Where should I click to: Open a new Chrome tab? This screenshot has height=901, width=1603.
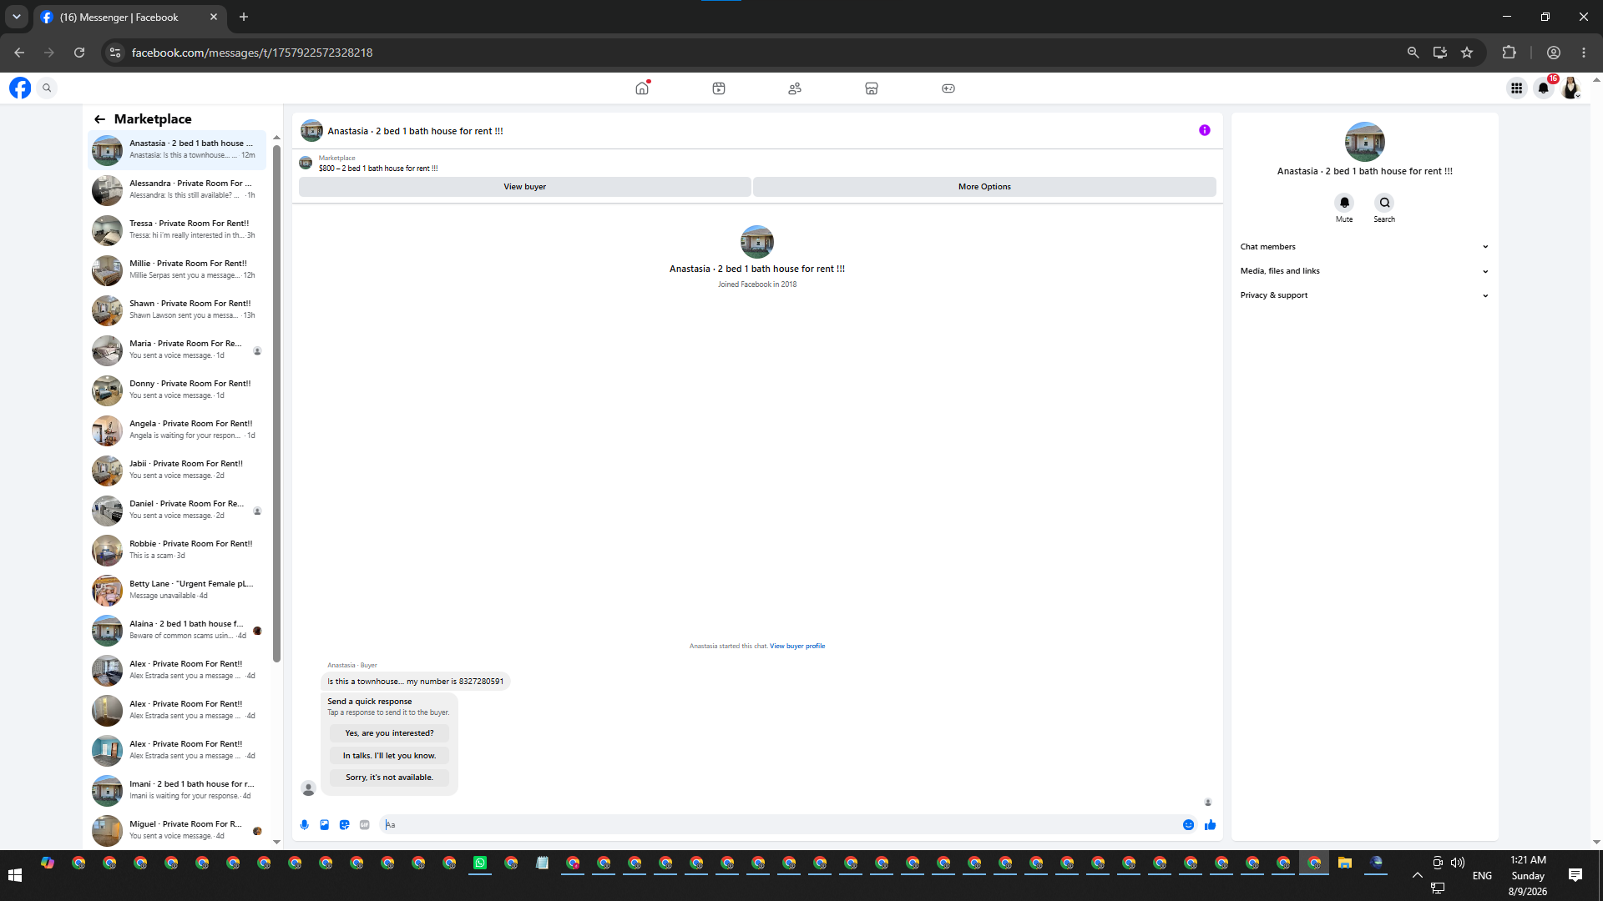[244, 17]
